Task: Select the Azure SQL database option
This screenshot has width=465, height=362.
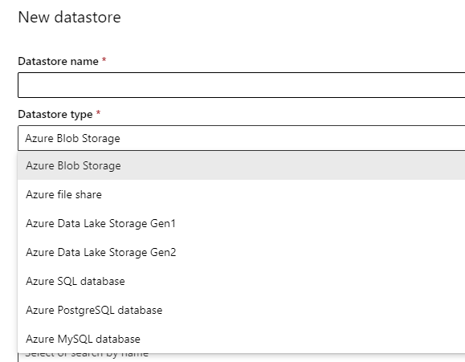Action: 242,281
